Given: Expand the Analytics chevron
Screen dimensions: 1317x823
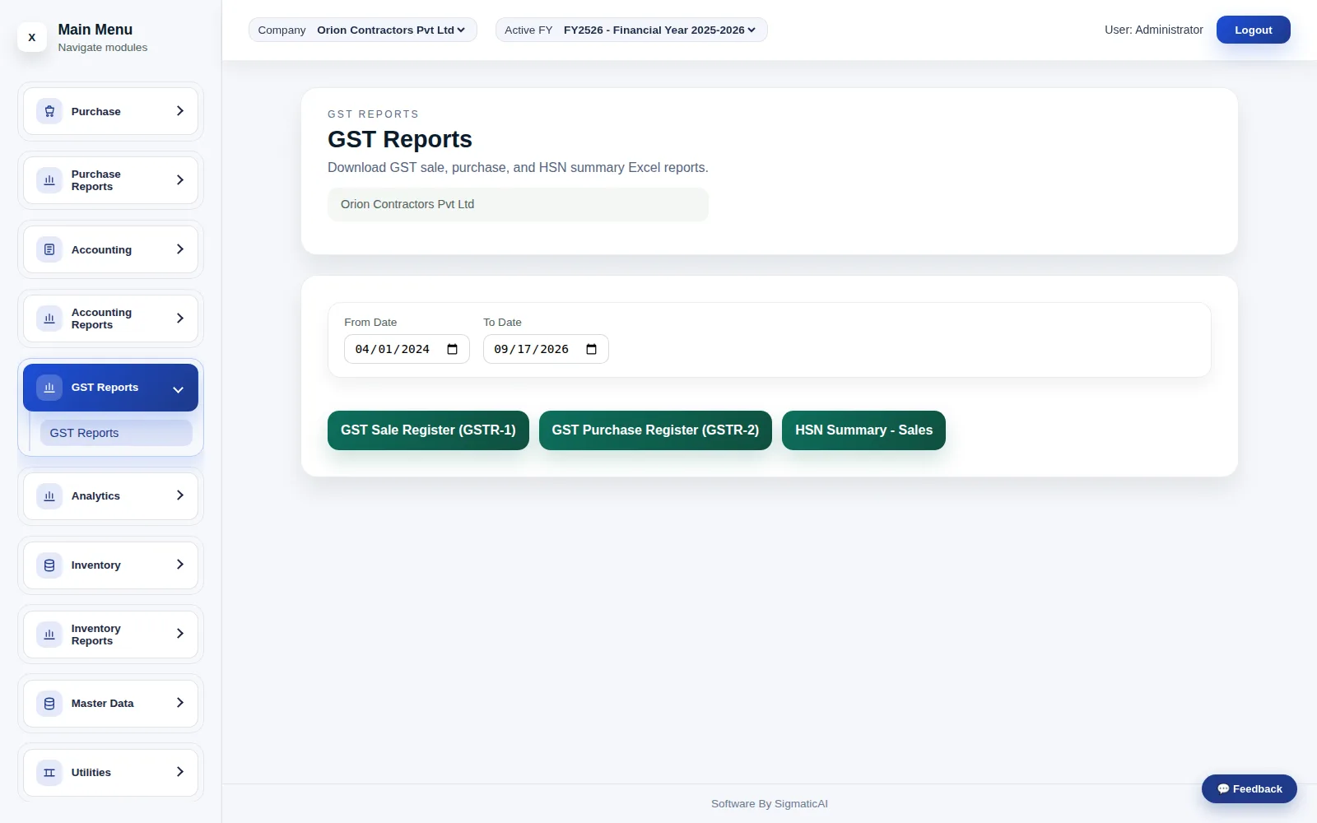Looking at the screenshot, I should [179, 495].
